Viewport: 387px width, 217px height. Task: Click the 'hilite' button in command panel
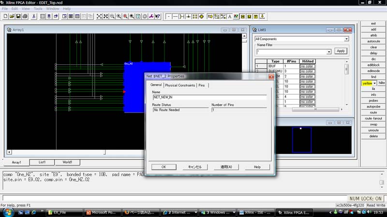pos(382,83)
